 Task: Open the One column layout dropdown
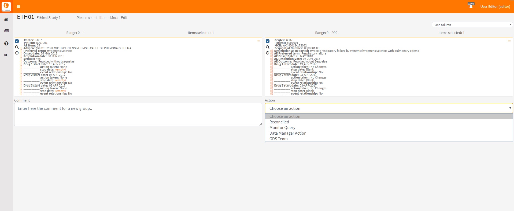(472, 25)
